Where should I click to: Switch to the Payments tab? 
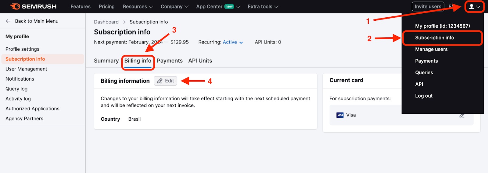click(x=170, y=61)
